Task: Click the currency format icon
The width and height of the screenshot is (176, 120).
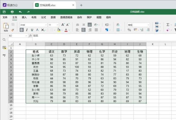Action: click(136, 30)
